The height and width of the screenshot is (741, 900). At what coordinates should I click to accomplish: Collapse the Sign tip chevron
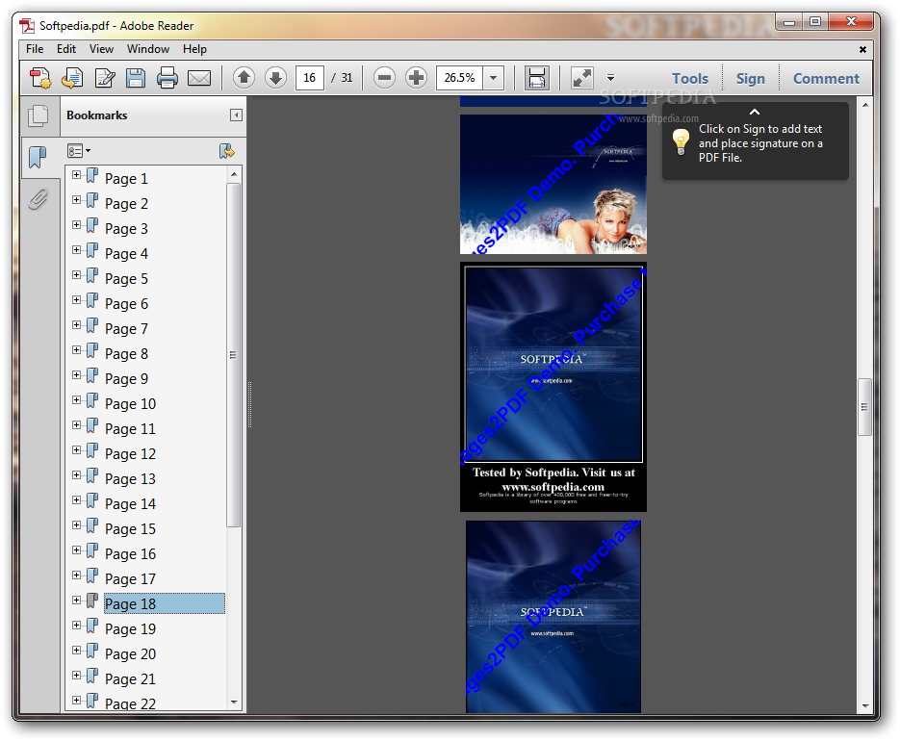[x=755, y=112]
